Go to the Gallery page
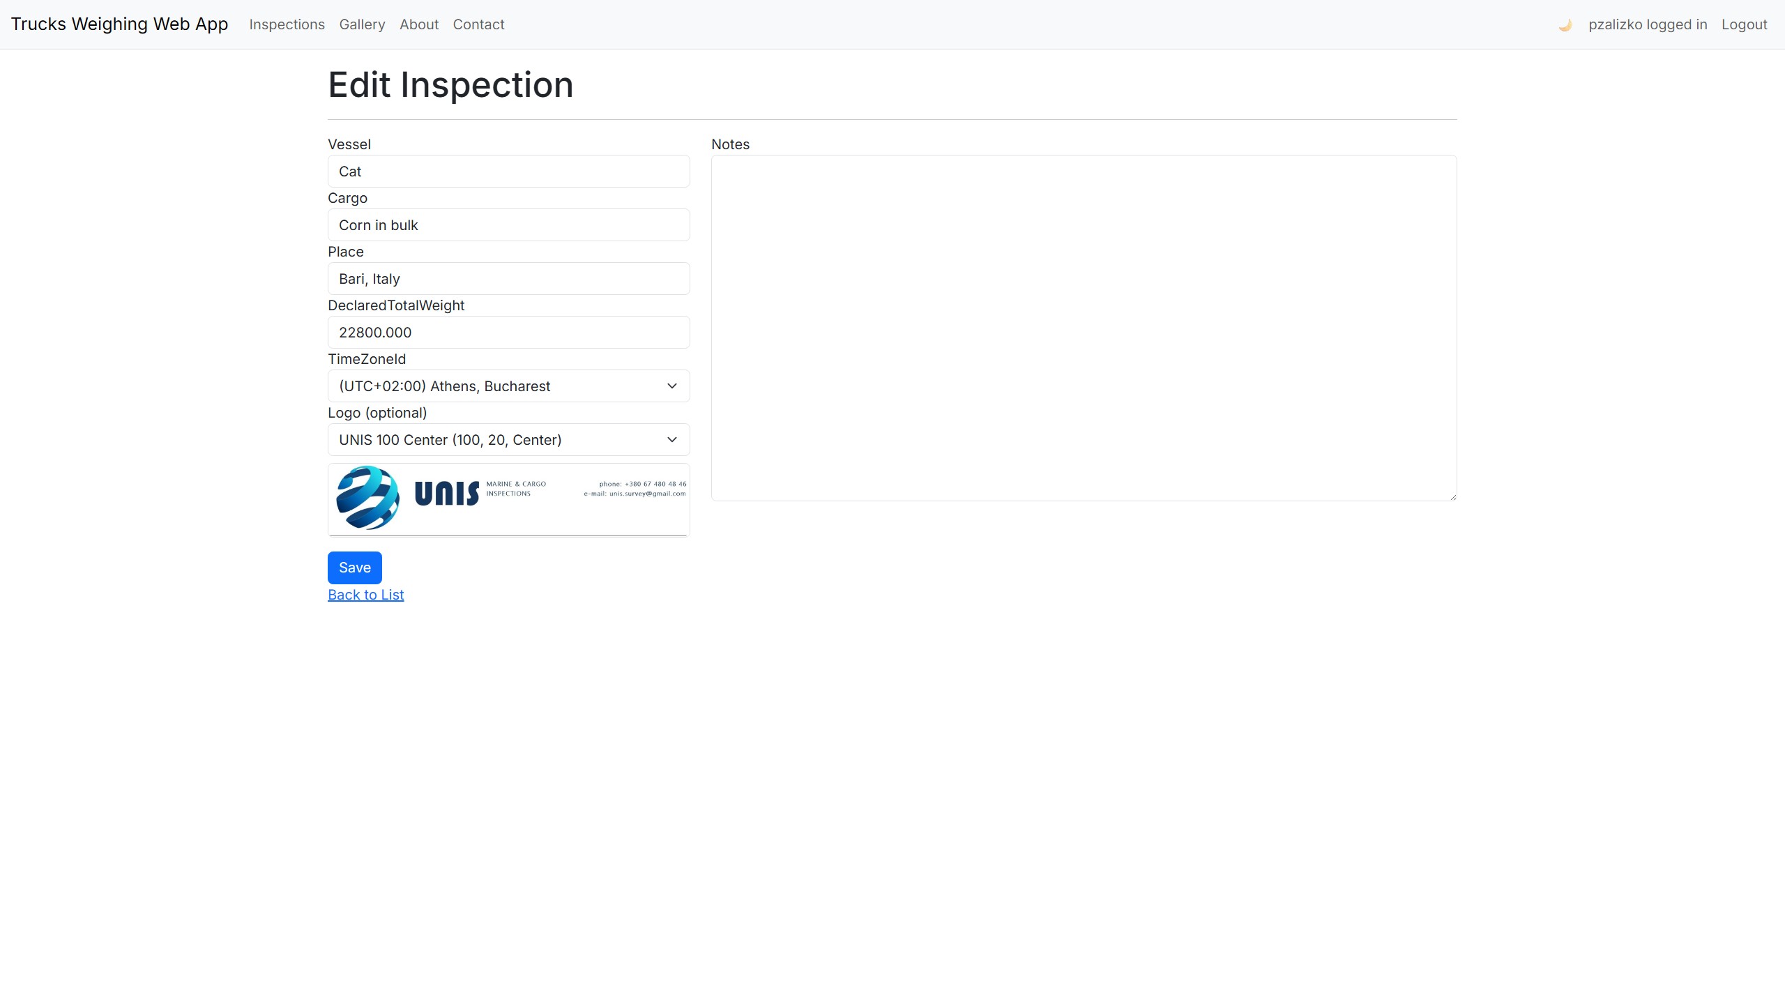The width and height of the screenshot is (1785, 1004). (362, 24)
